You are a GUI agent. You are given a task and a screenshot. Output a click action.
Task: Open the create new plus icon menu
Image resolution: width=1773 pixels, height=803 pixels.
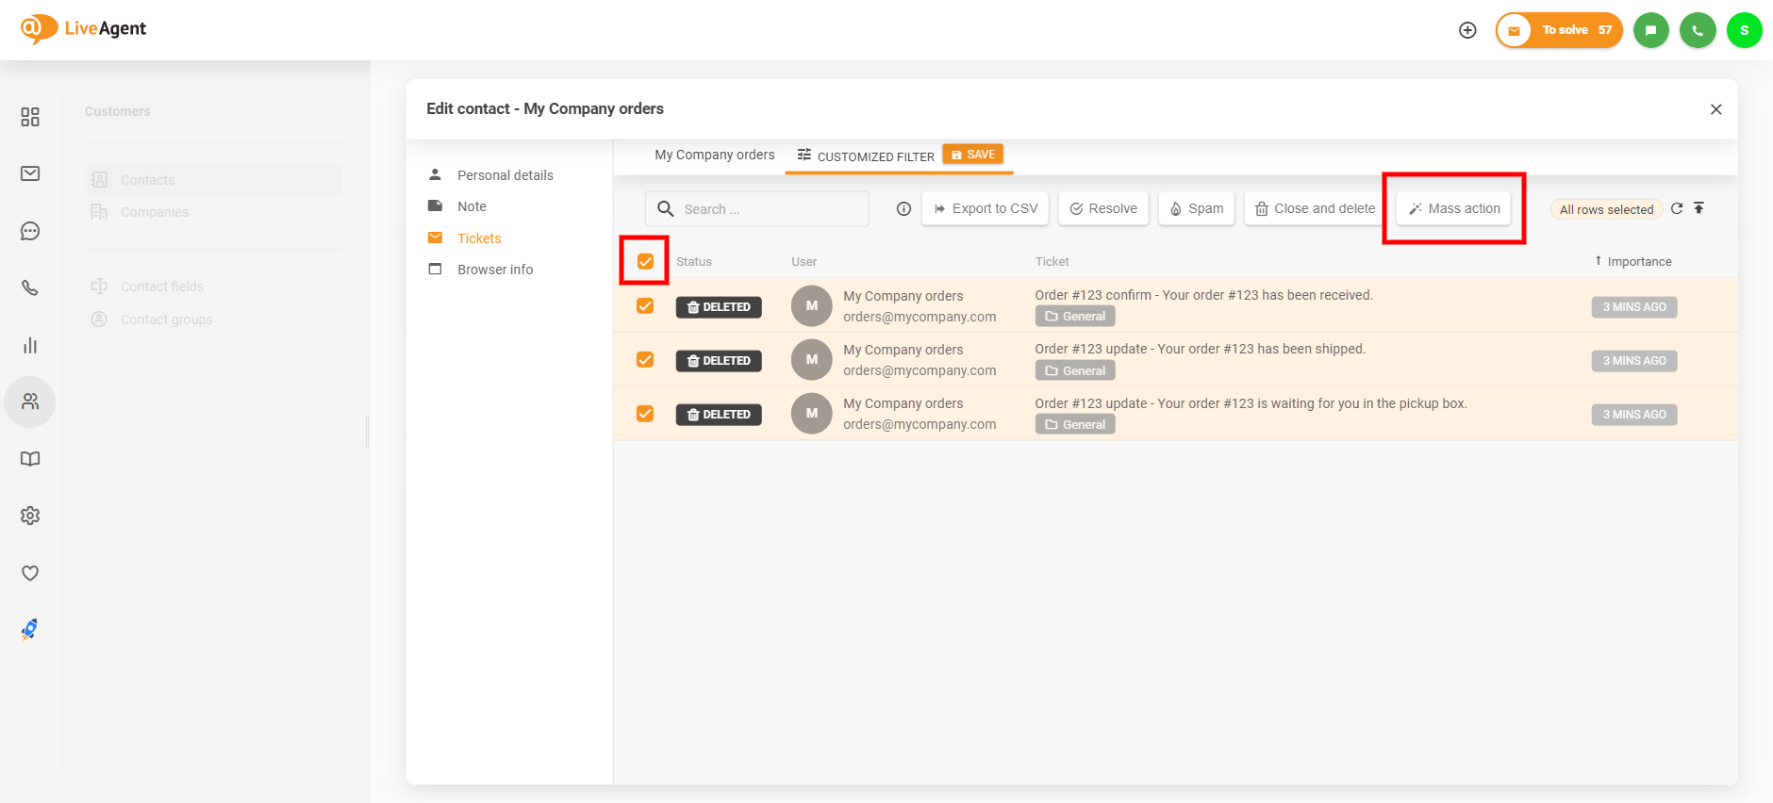[x=1467, y=30]
